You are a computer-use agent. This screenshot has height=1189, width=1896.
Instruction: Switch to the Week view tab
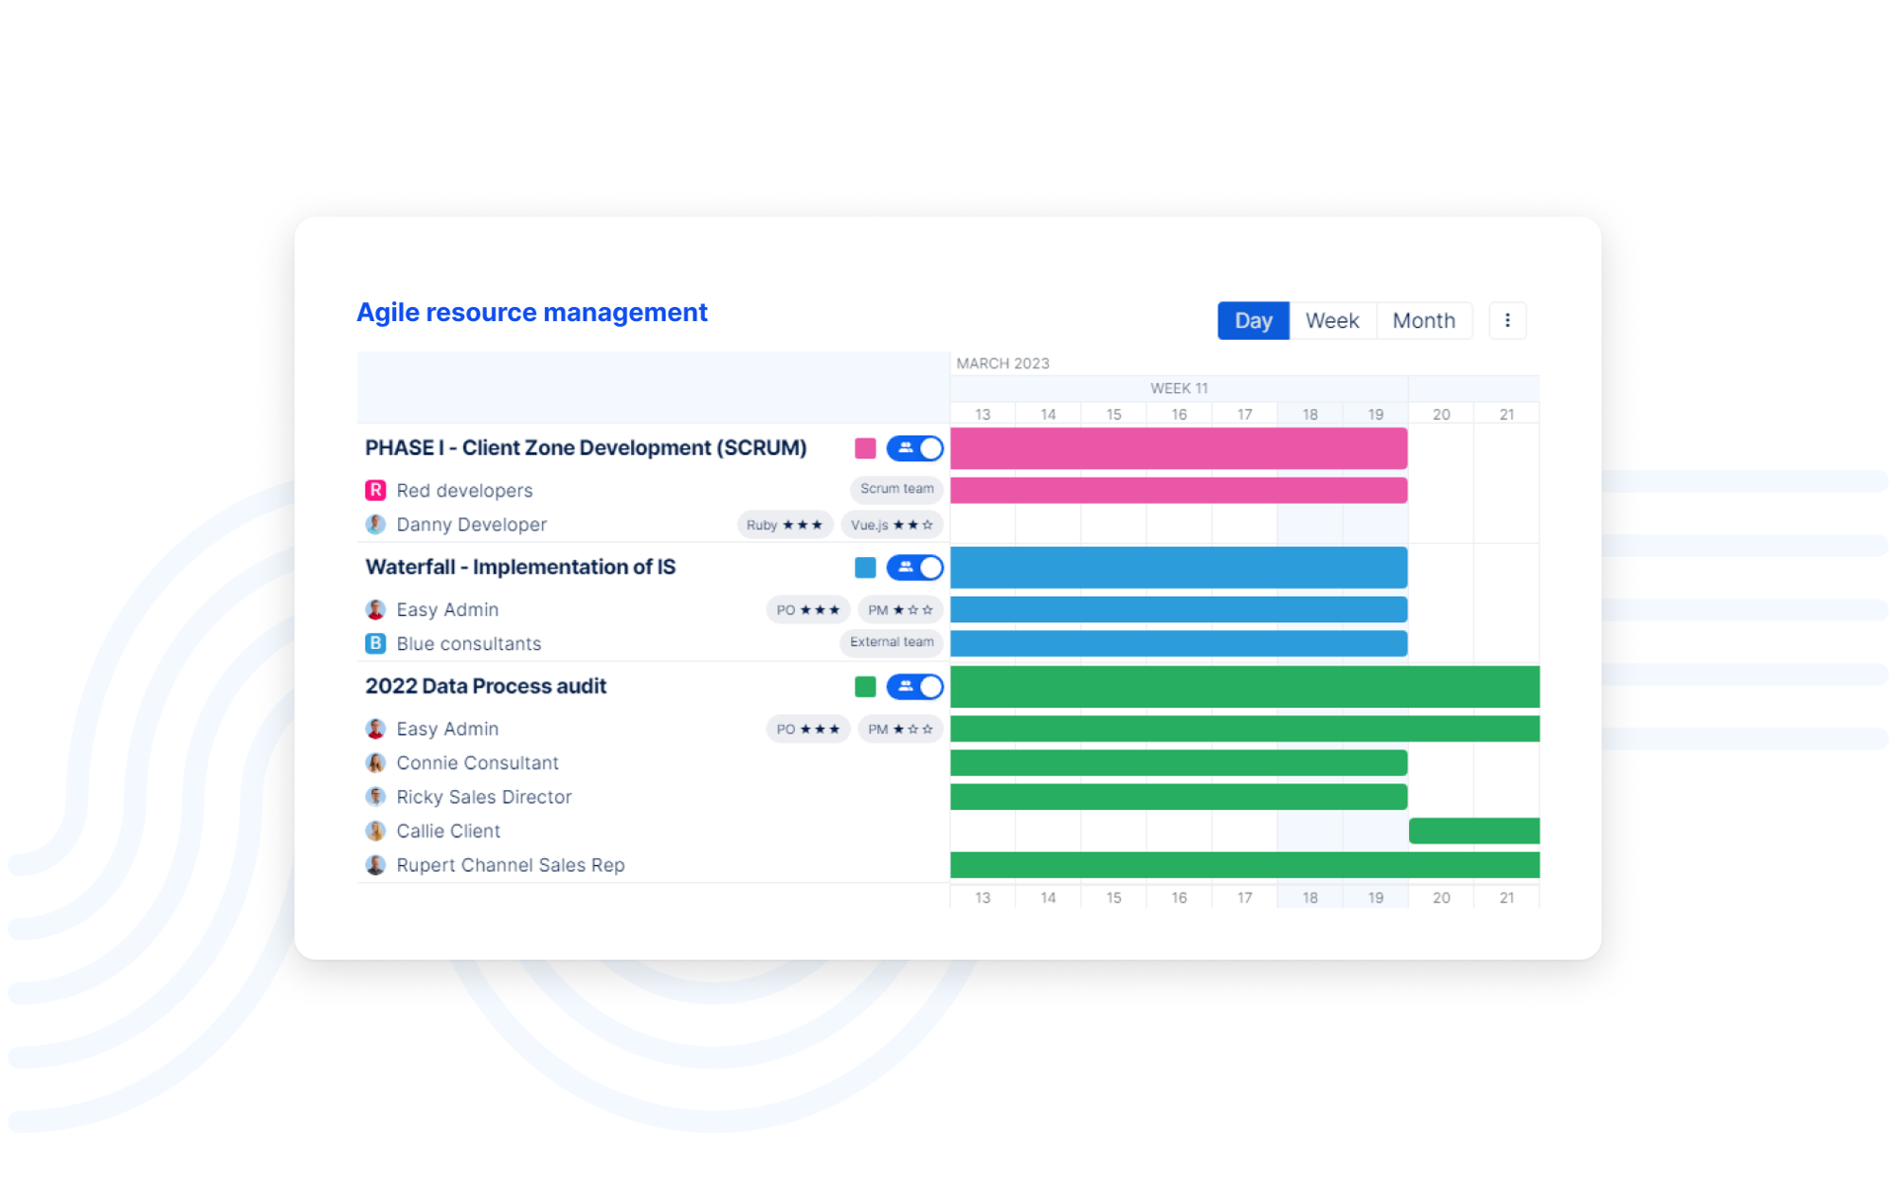(x=1331, y=321)
